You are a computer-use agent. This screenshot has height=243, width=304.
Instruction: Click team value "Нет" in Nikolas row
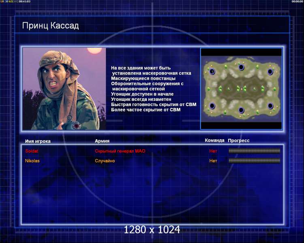(213, 161)
